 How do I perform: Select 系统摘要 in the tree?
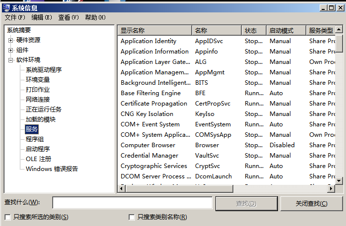[19, 30]
